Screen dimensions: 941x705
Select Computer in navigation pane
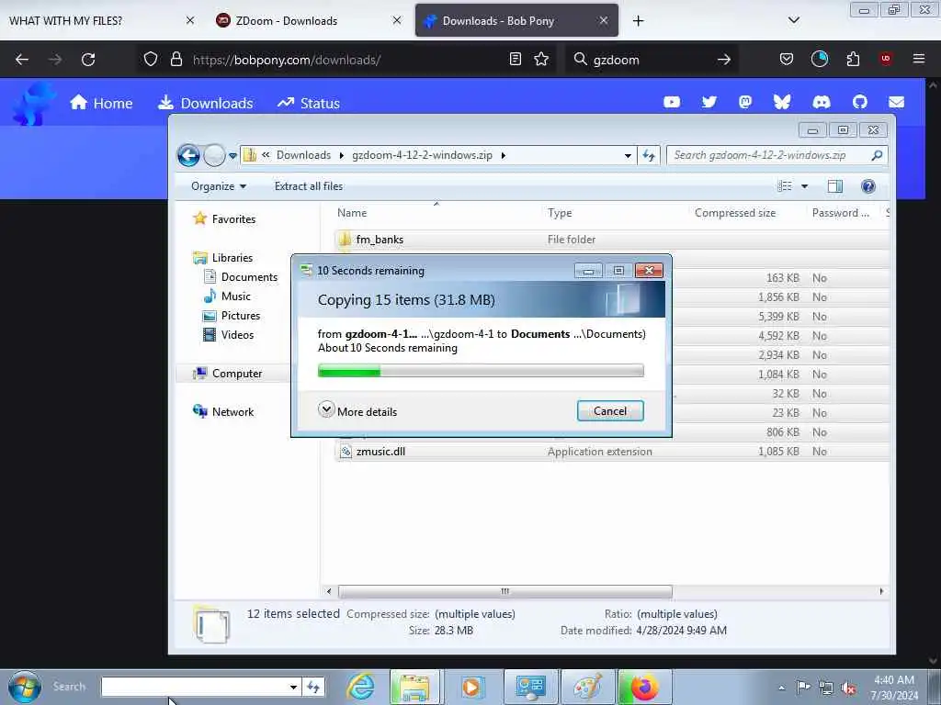(227, 374)
